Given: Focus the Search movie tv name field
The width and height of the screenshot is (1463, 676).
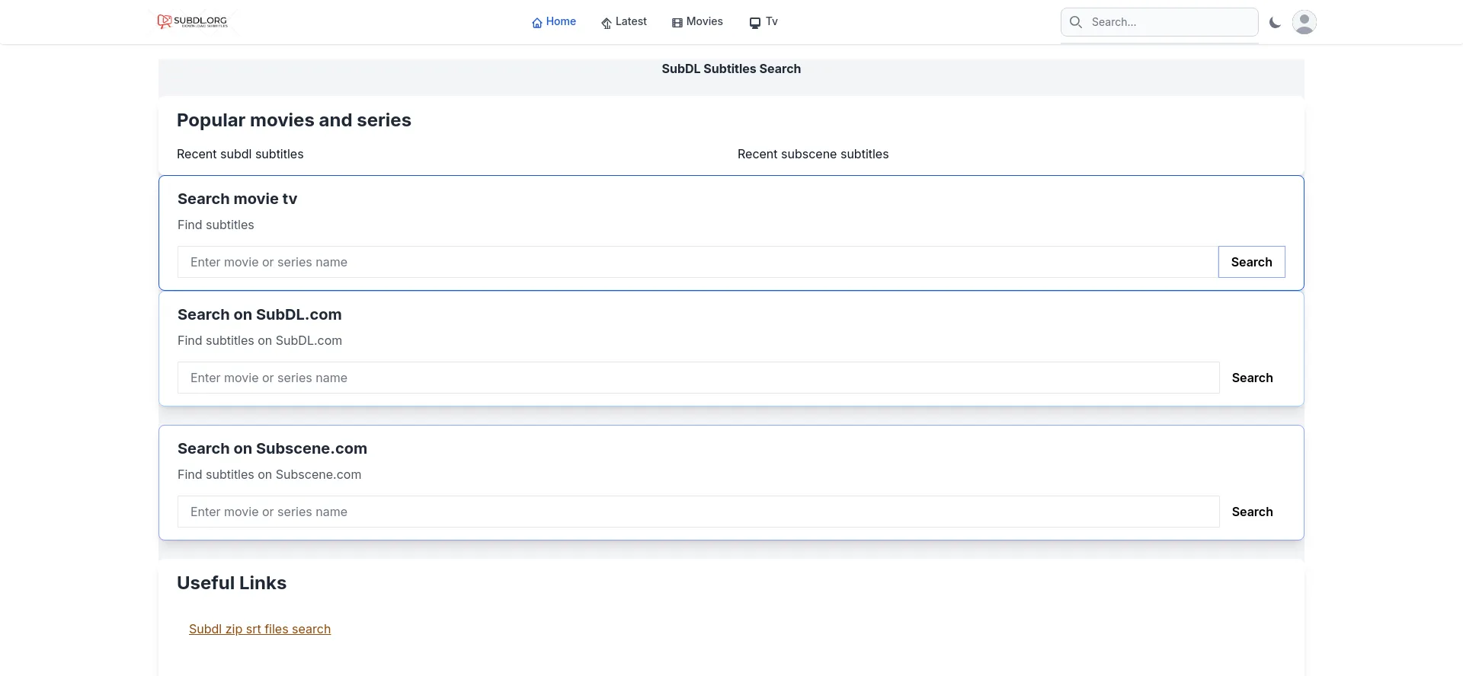Looking at the screenshot, I should click(x=698, y=262).
